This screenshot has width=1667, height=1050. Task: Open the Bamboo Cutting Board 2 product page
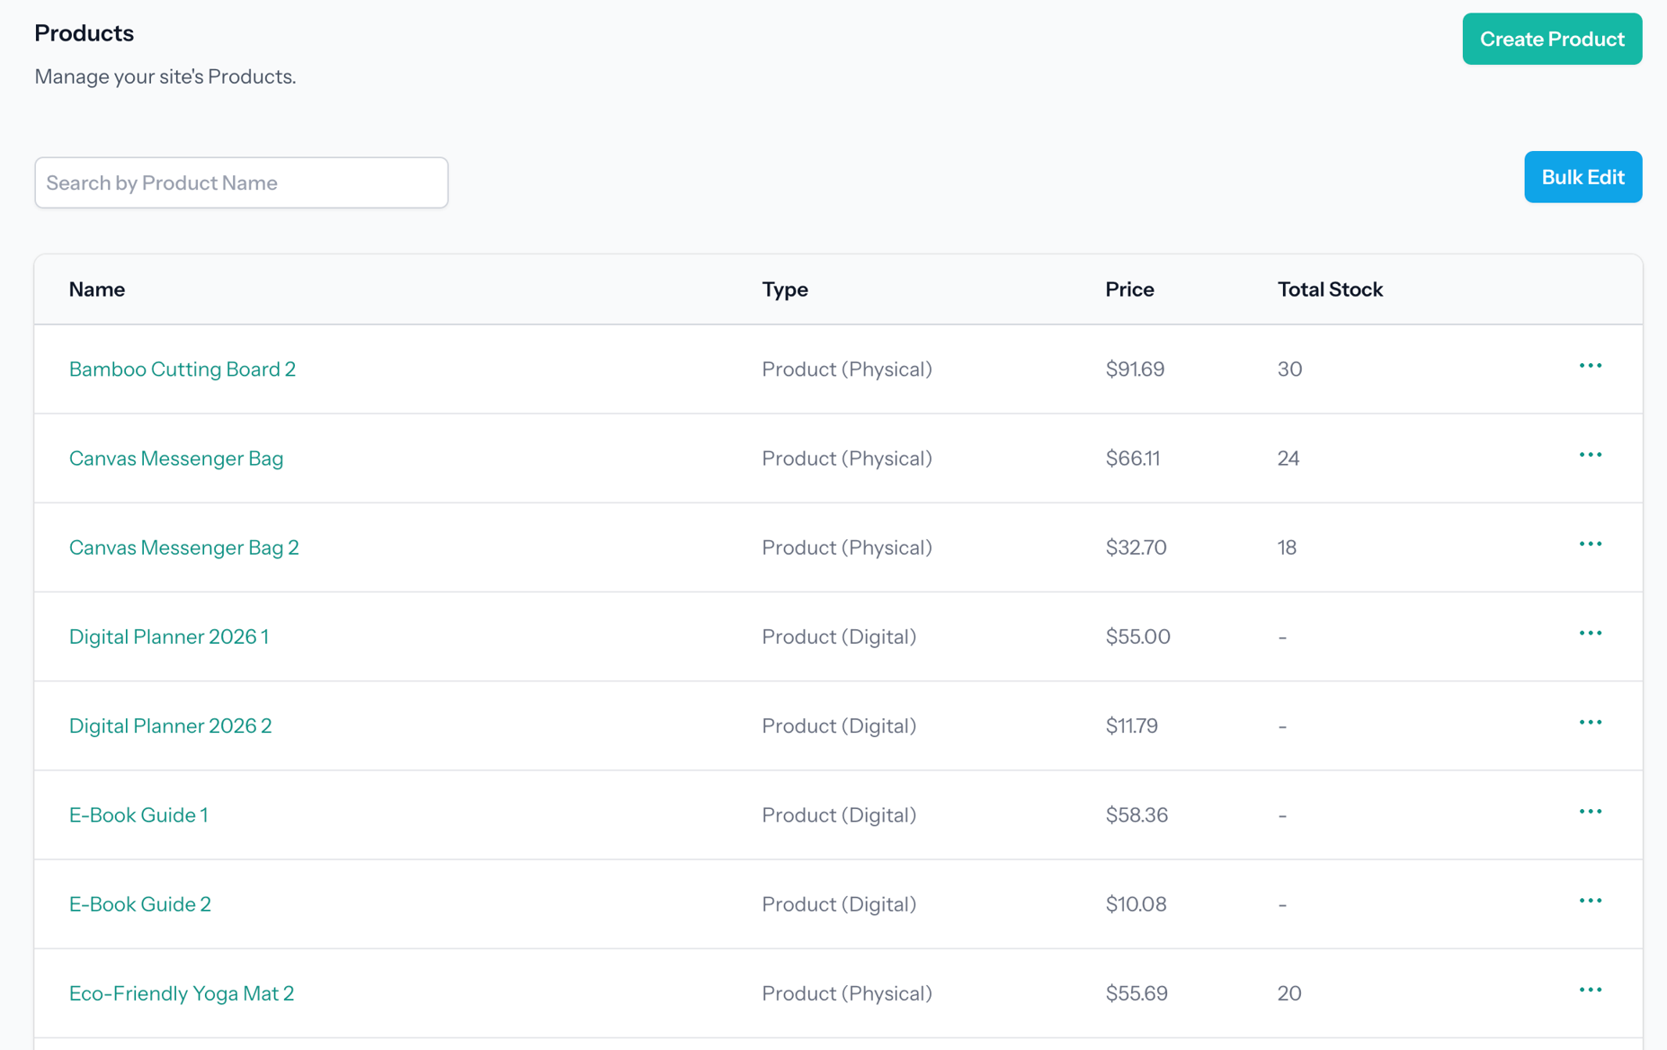(182, 369)
